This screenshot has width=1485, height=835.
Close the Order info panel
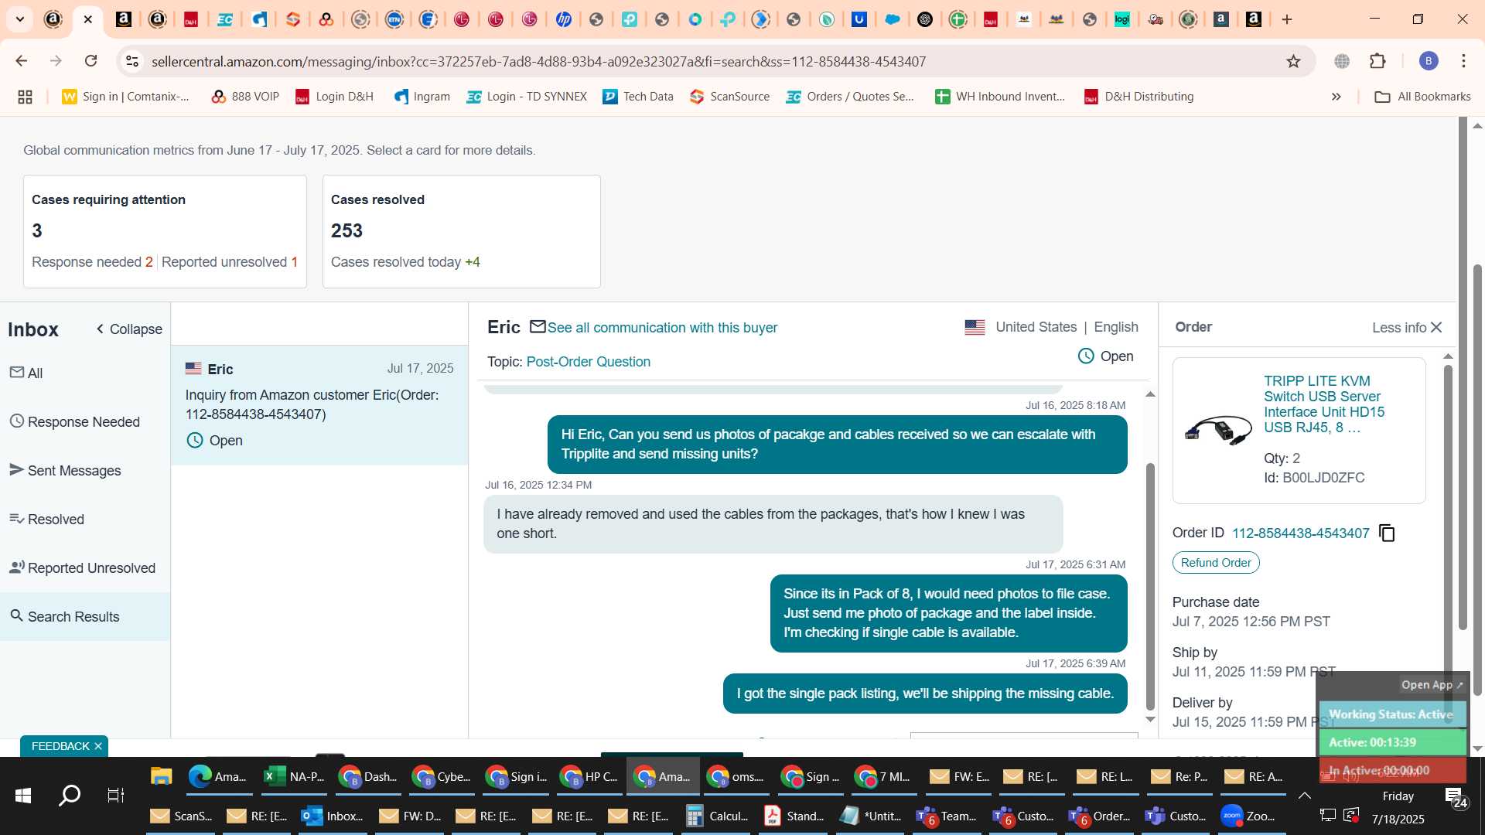click(x=1436, y=328)
